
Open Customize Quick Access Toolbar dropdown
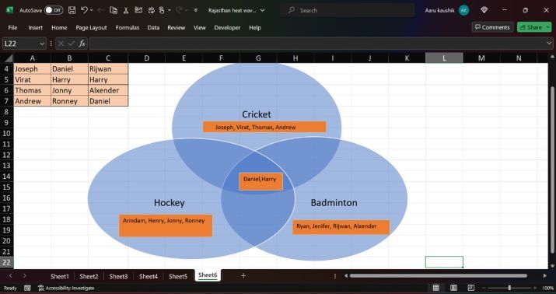(196, 10)
